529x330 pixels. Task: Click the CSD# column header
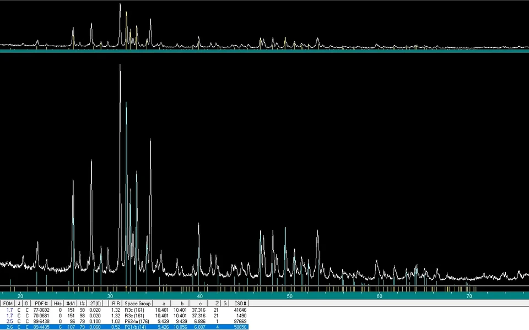pyautogui.click(x=240, y=304)
